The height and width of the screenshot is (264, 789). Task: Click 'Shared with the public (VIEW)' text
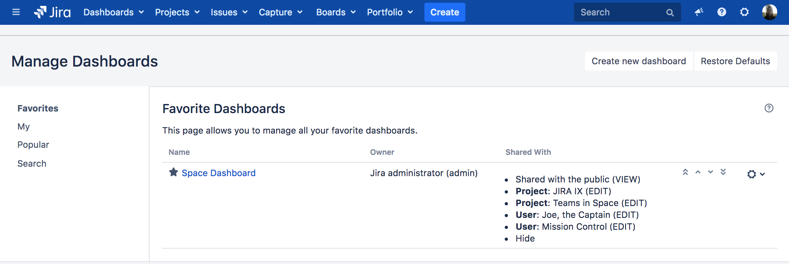click(x=578, y=179)
